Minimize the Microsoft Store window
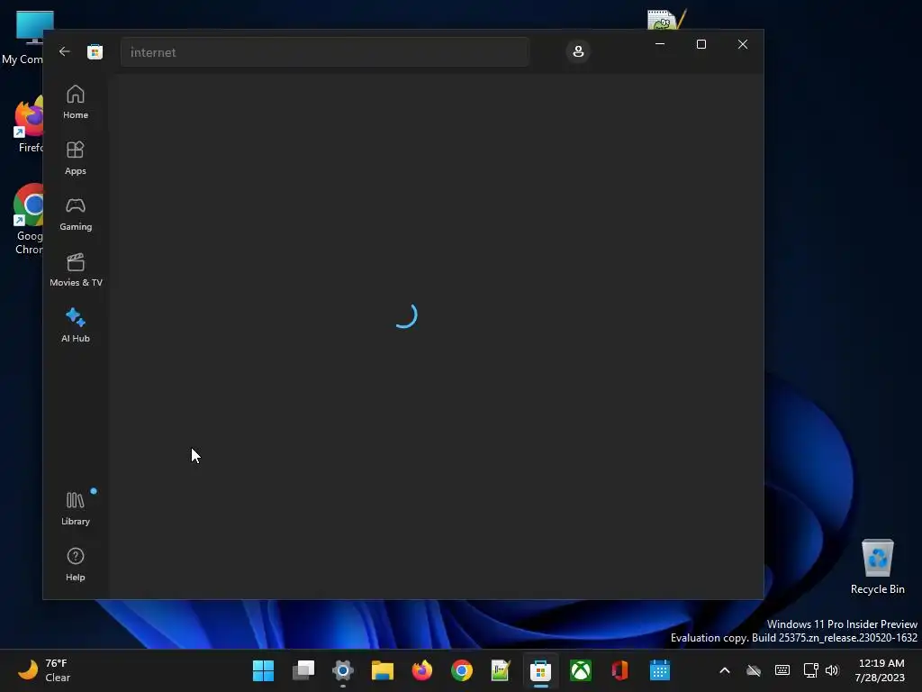This screenshot has height=692, width=922. click(660, 44)
